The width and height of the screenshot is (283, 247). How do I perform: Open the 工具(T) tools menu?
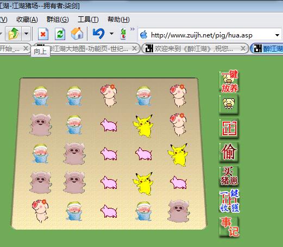tap(88, 20)
